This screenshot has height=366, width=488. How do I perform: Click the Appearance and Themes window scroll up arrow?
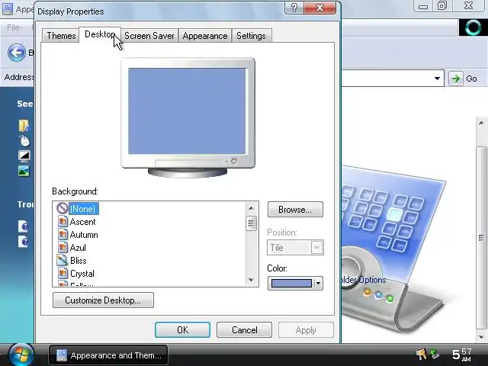pyautogui.click(x=481, y=123)
